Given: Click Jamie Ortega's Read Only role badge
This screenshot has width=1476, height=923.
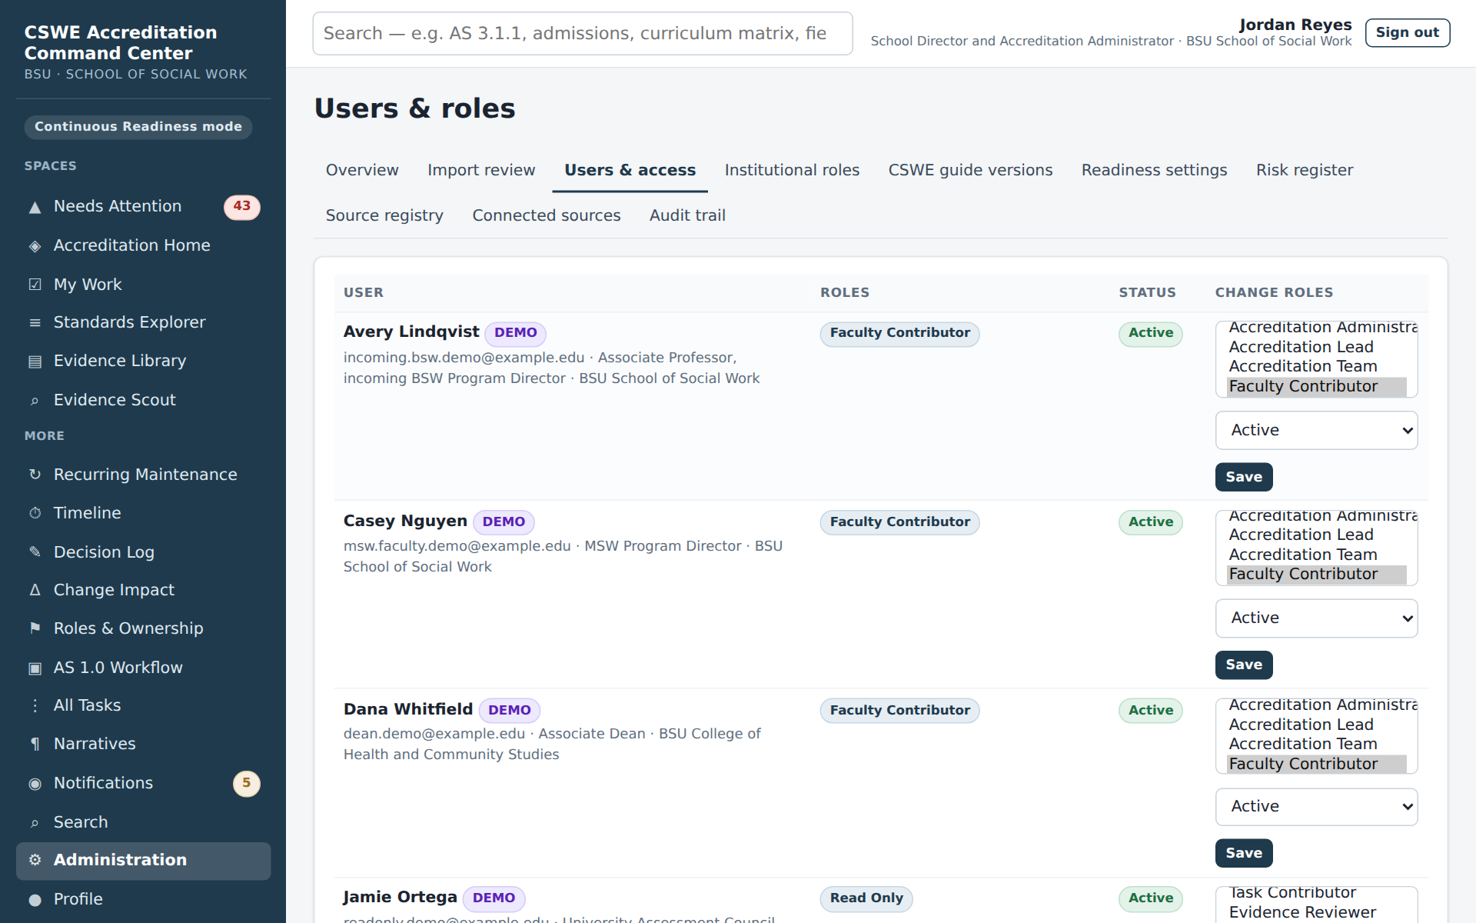Looking at the screenshot, I should (x=866, y=898).
